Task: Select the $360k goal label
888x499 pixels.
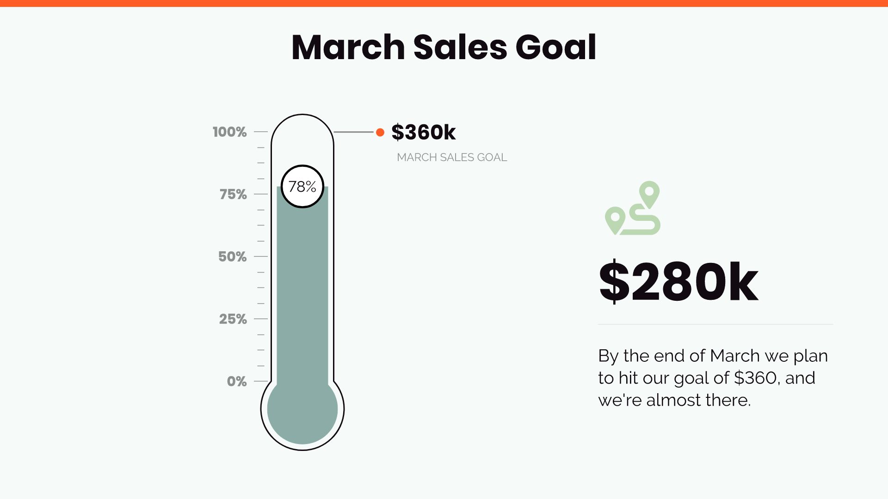Action: pos(423,132)
